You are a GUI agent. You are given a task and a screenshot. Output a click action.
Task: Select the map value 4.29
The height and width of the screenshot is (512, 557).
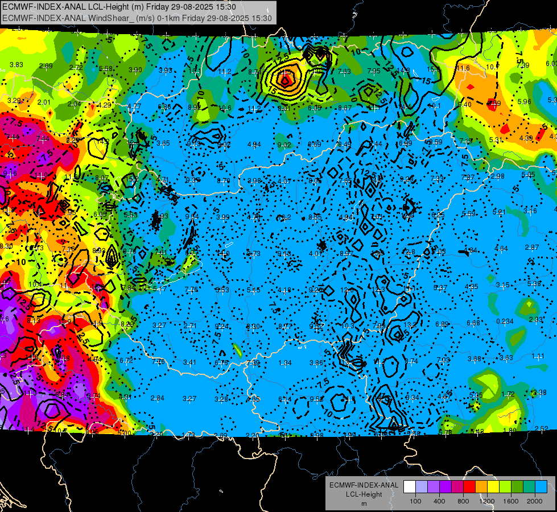[x=105, y=105]
